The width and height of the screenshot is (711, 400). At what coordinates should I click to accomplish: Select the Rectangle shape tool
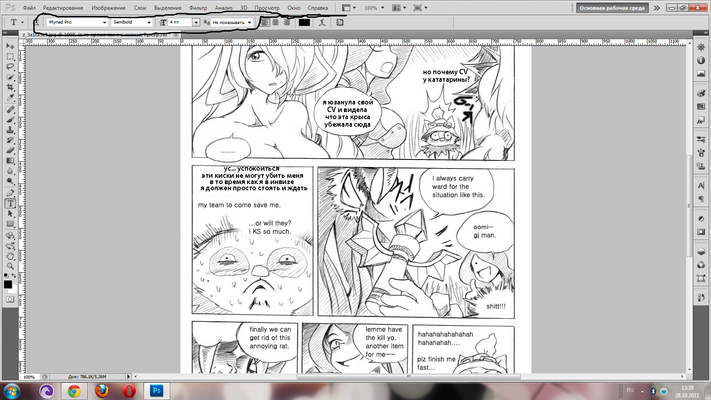click(x=10, y=224)
